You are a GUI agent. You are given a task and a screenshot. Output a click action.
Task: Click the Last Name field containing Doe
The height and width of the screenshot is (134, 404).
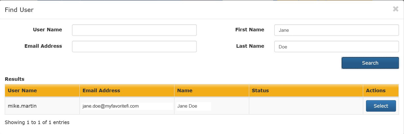point(336,46)
